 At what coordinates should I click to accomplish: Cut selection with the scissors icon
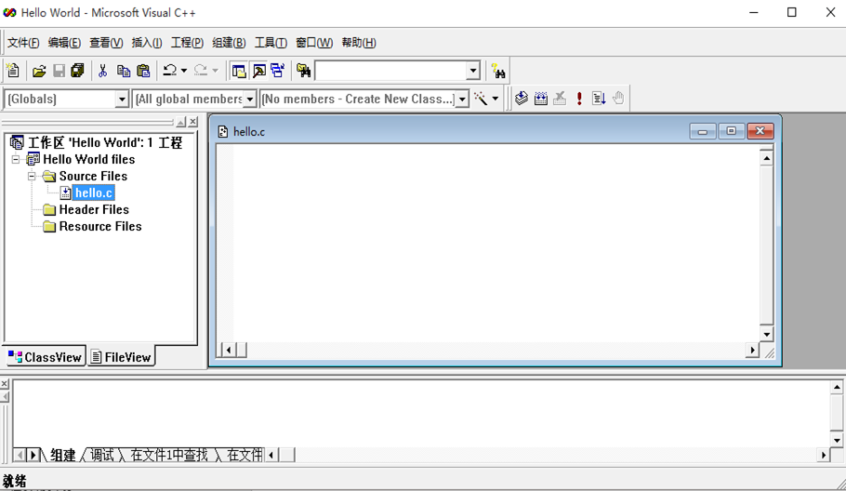click(x=102, y=71)
